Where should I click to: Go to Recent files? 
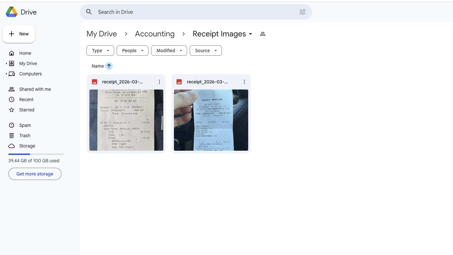pos(26,99)
